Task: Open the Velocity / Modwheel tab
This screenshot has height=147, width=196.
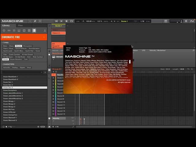Action: pyautogui.click(x=157, y=51)
